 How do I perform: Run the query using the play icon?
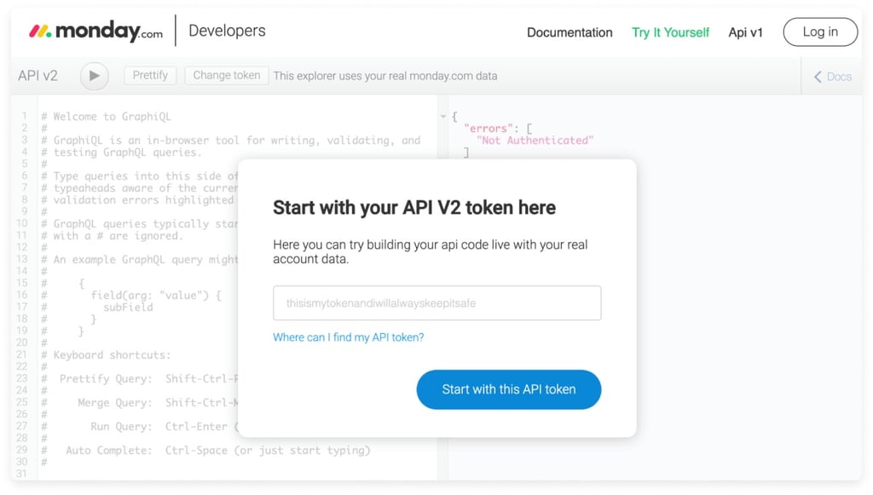(94, 76)
